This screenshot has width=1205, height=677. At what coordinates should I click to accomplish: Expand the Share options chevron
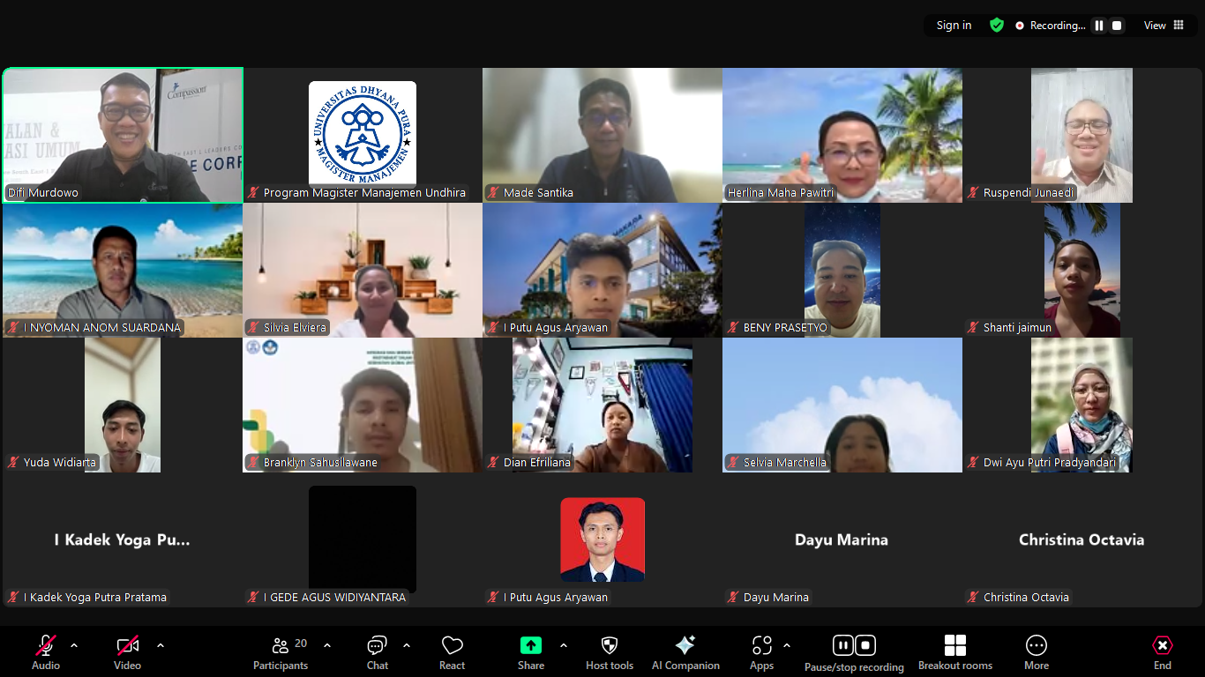coord(564,645)
